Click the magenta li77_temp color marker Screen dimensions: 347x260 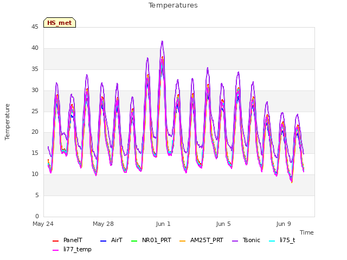tap(55, 250)
